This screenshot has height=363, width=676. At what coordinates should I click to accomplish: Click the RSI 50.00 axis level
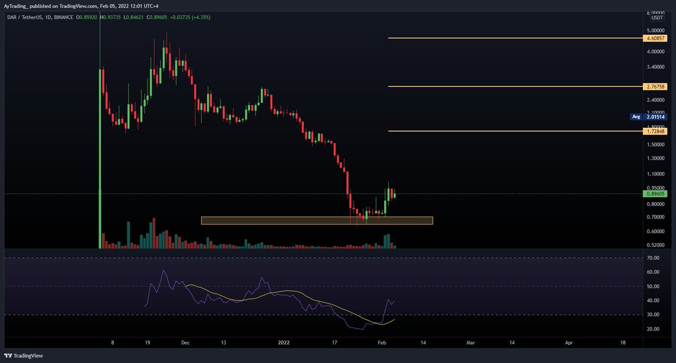pos(653,286)
